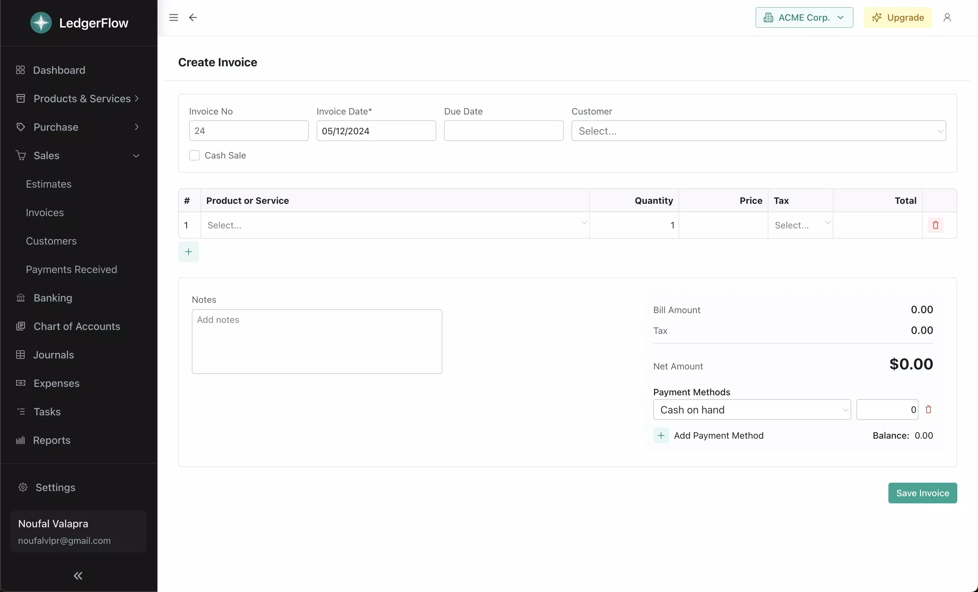Click the Chart of Accounts icon

(21, 326)
